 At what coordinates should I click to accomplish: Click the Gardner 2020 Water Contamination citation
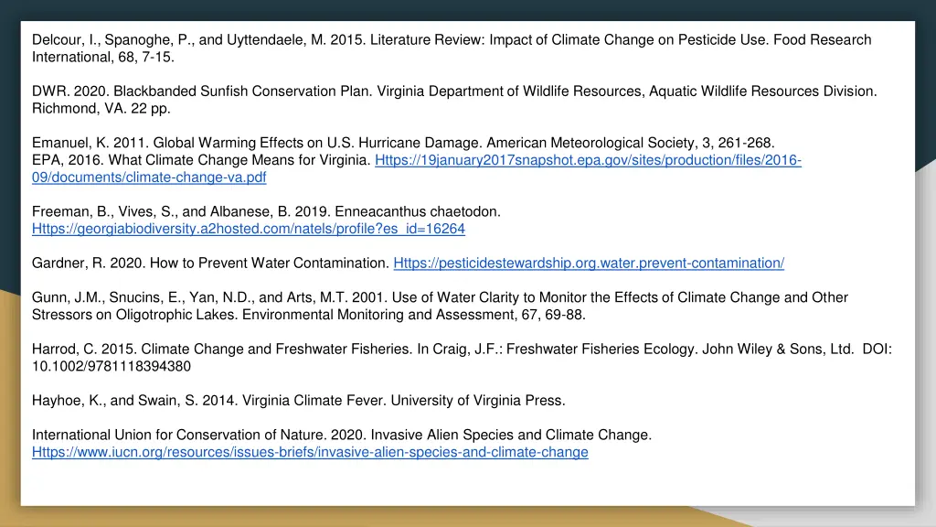[x=211, y=263]
